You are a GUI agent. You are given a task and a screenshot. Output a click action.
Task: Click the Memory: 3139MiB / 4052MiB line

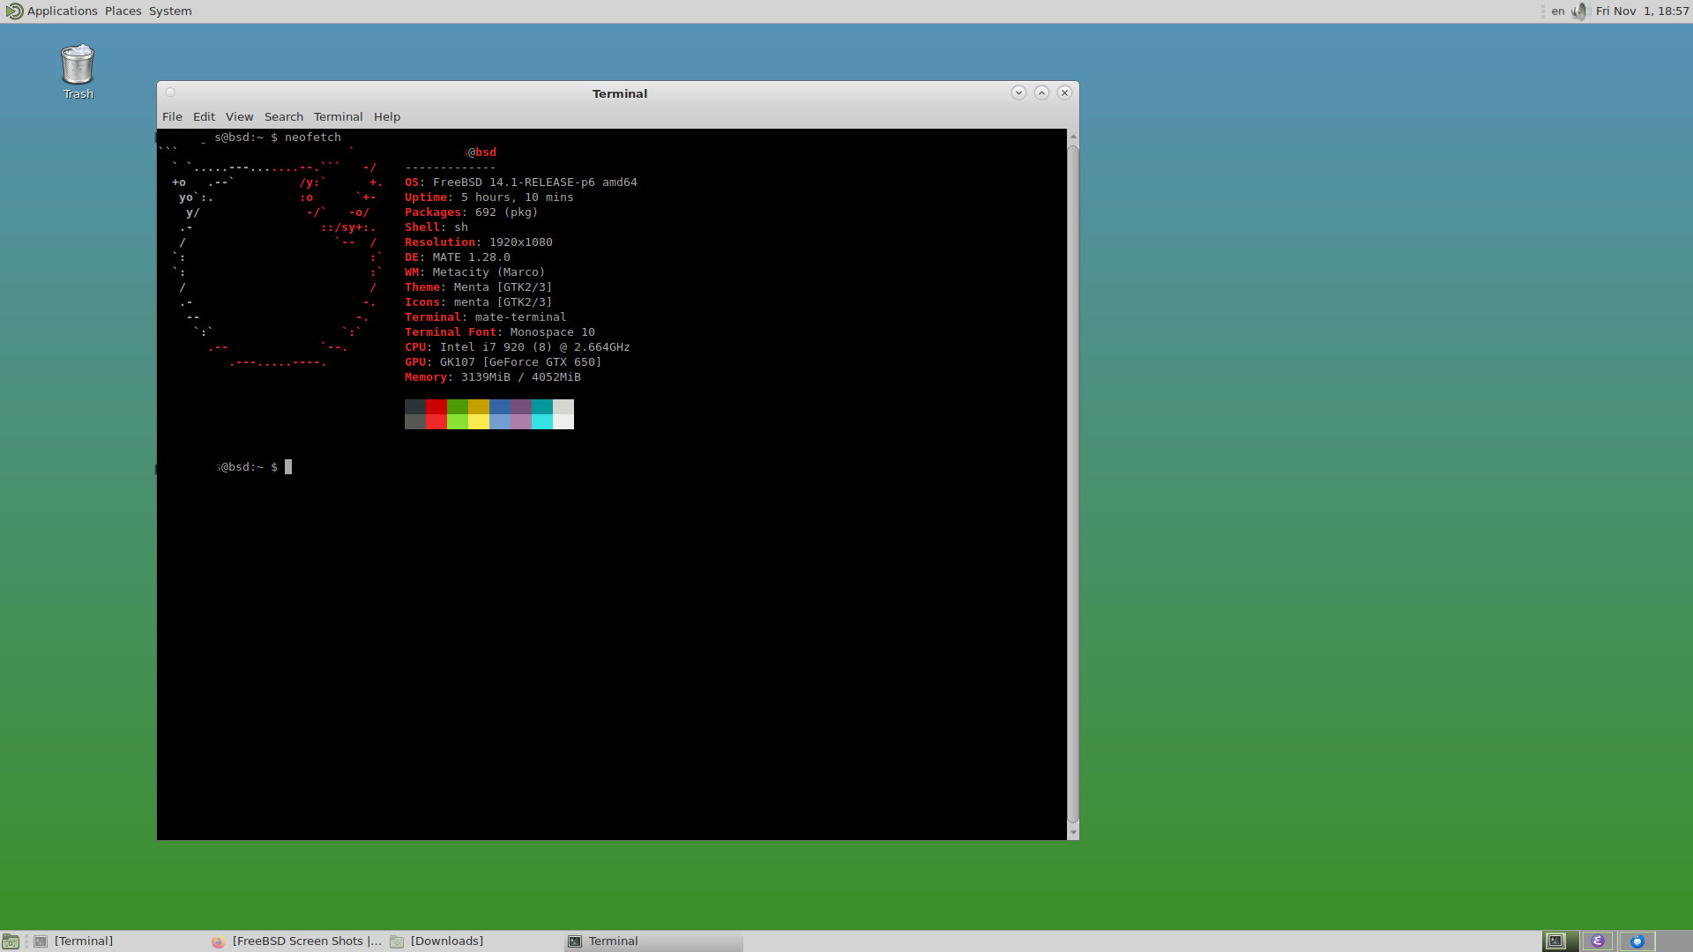click(492, 377)
